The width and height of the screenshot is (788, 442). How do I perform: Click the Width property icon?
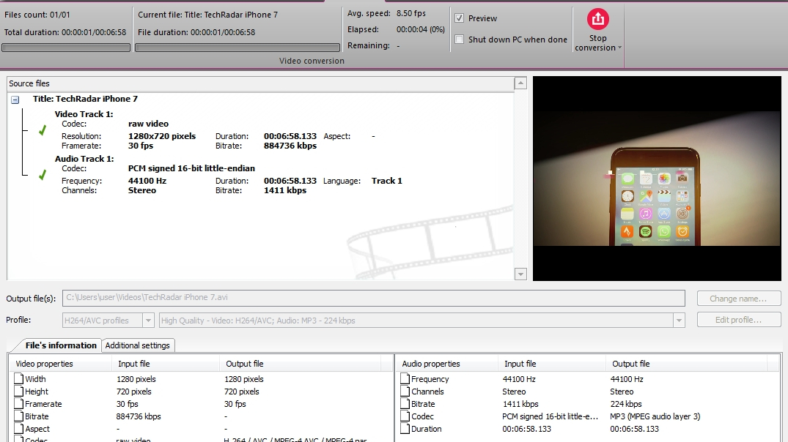(x=18, y=379)
